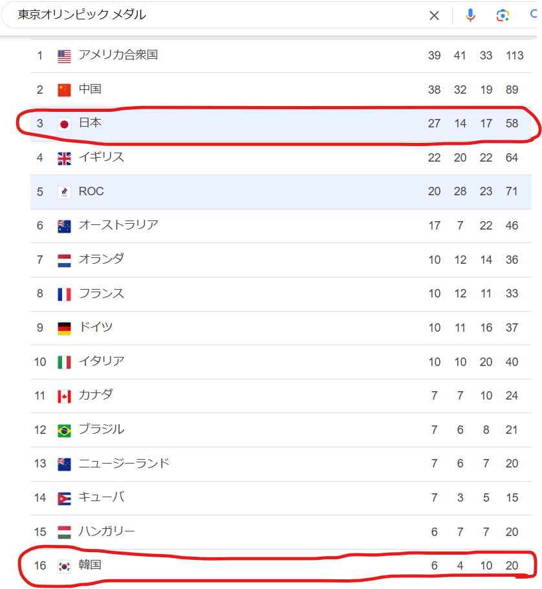Start voice search with microphone icon
Image resolution: width=542 pixels, height=589 pixels.
pos(470,16)
